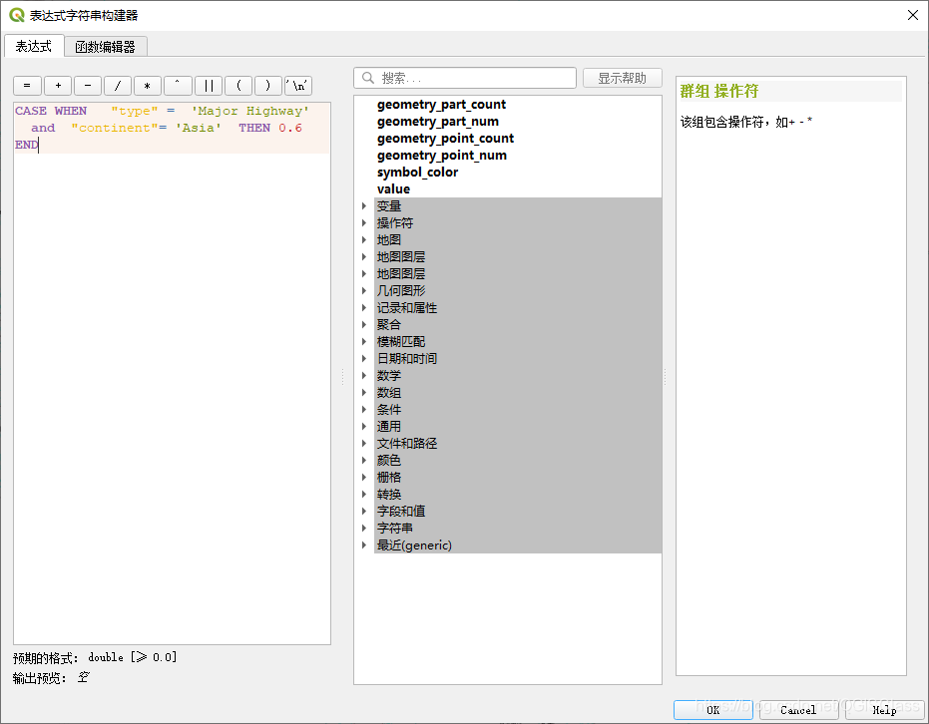This screenshot has width=929, height=724.
Task: Expand the 数学 group
Action: tap(364, 375)
